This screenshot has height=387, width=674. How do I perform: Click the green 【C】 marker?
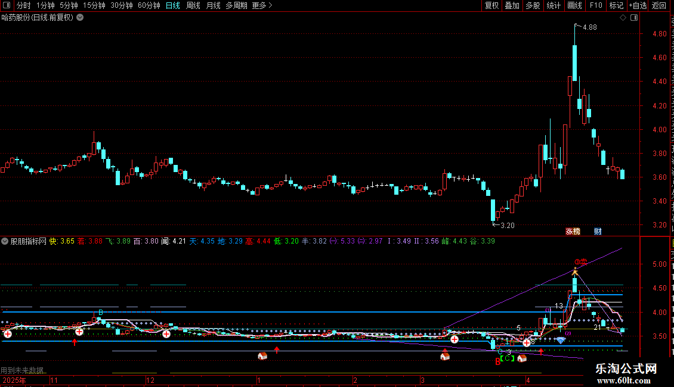pyautogui.click(x=507, y=358)
